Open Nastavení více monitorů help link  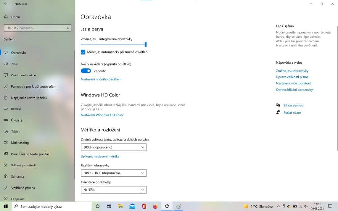tap(293, 83)
